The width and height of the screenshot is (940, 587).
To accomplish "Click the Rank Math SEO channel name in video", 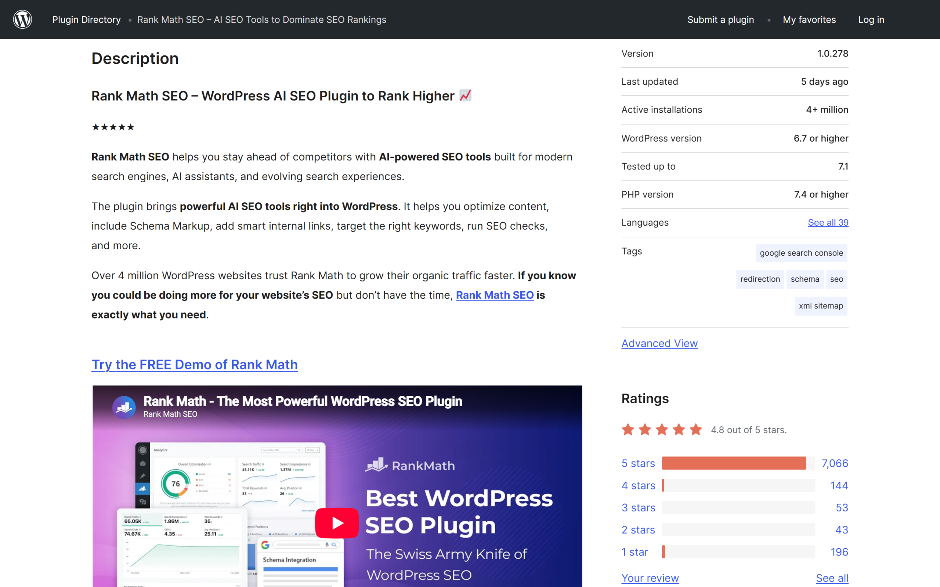I will (170, 414).
